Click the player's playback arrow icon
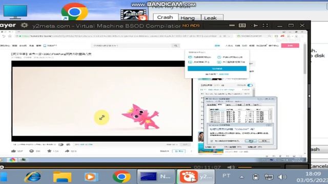 (x=254, y=26)
